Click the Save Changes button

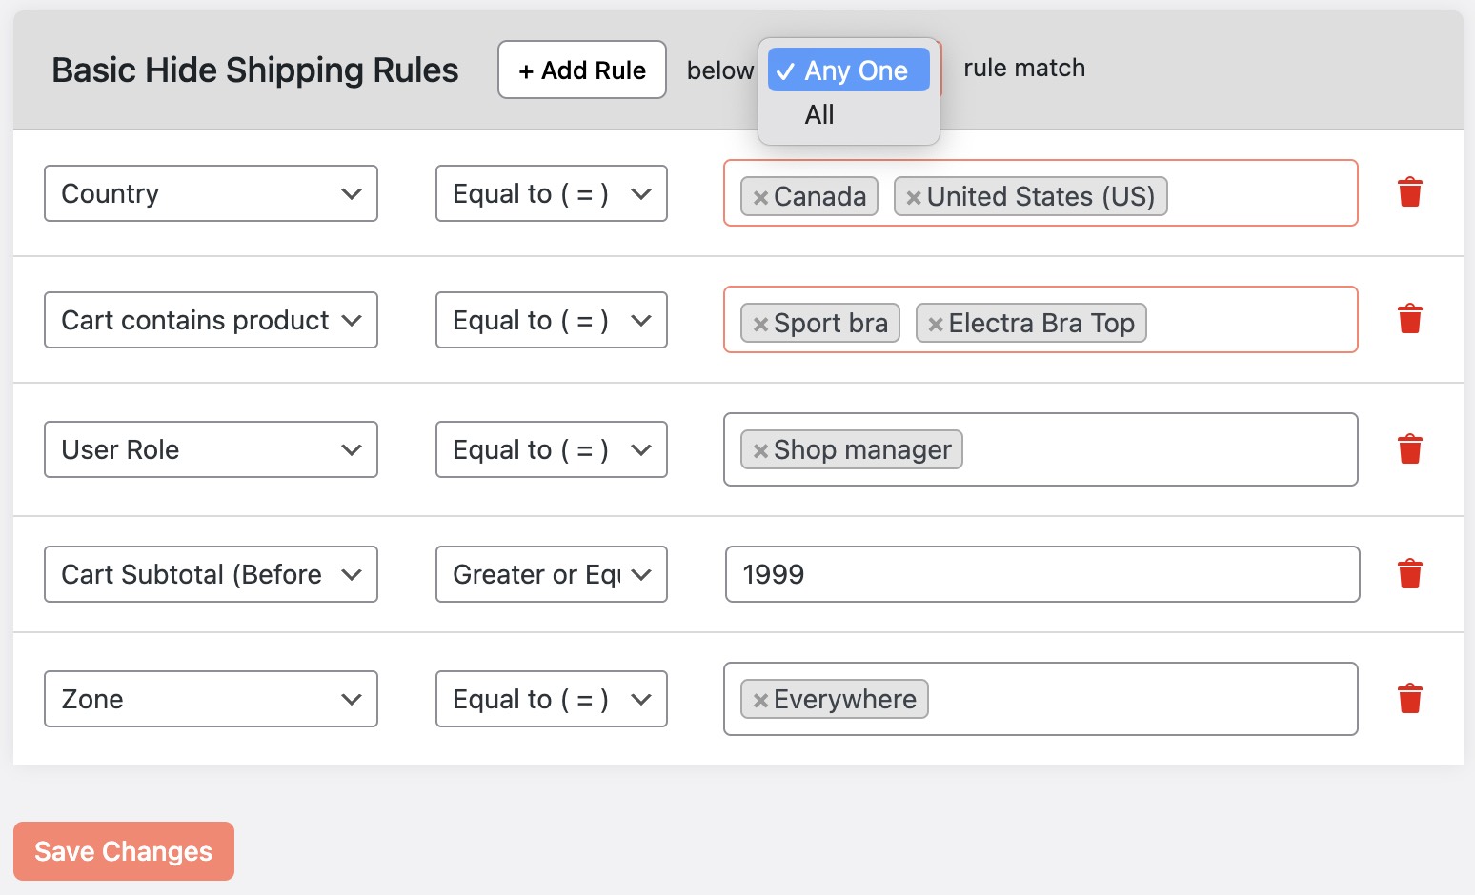click(123, 850)
